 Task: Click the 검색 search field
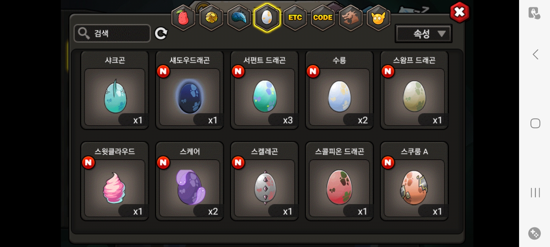(x=112, y=33)
